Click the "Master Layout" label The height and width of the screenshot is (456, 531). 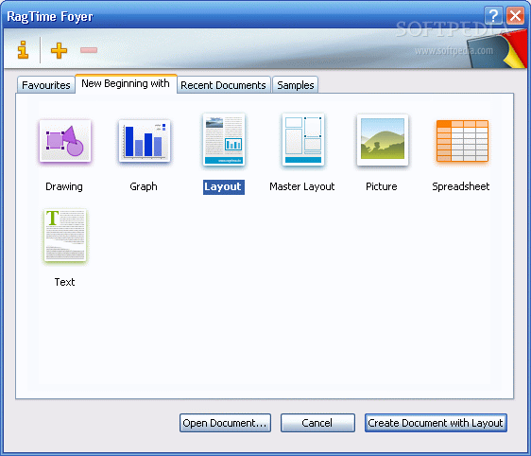302,186
